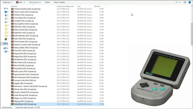Screen dimensions: 193x109
Task: Expand the arrow next to Abrir
Action: [24, 2]
